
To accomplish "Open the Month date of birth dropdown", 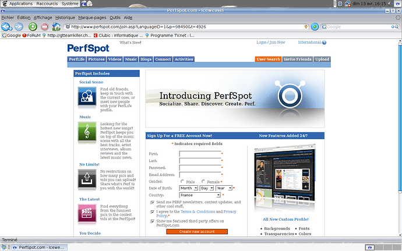I will pos(189,188).
